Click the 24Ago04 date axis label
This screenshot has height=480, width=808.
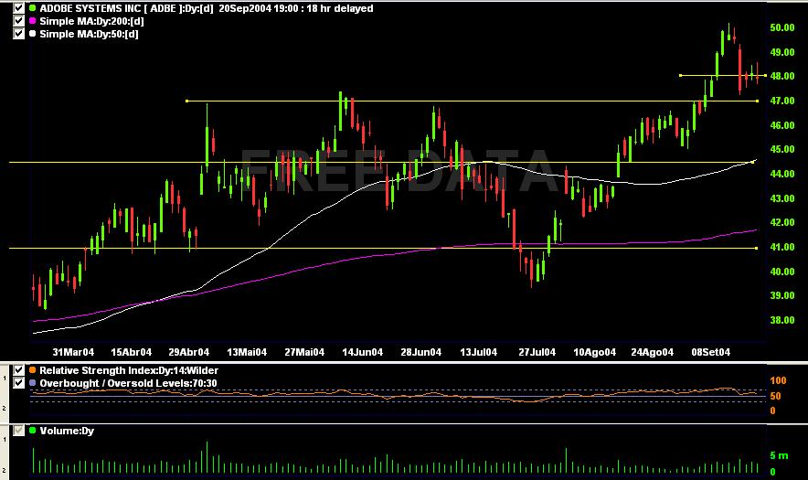coord(653,352)
